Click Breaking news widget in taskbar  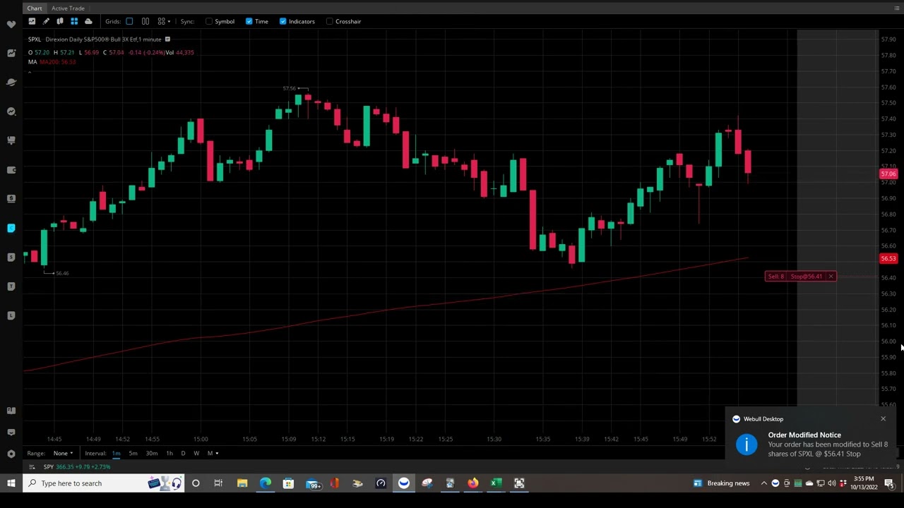[x=721, y=483]
